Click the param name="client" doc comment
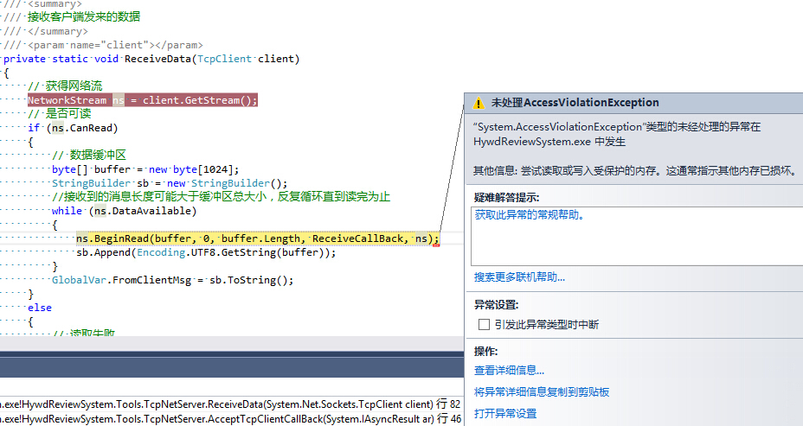 [103, 45]
